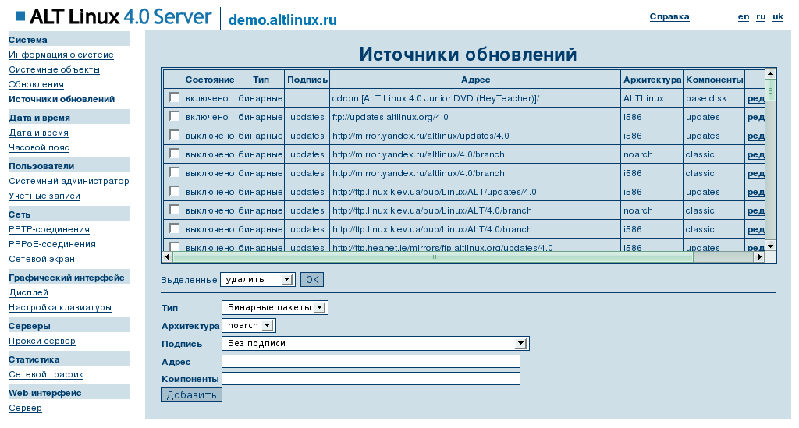Viewport: 799px width, 428px height.
Task: Check the cdrom ALT Linux Junior DVD row
Action: tap(174, 97)
